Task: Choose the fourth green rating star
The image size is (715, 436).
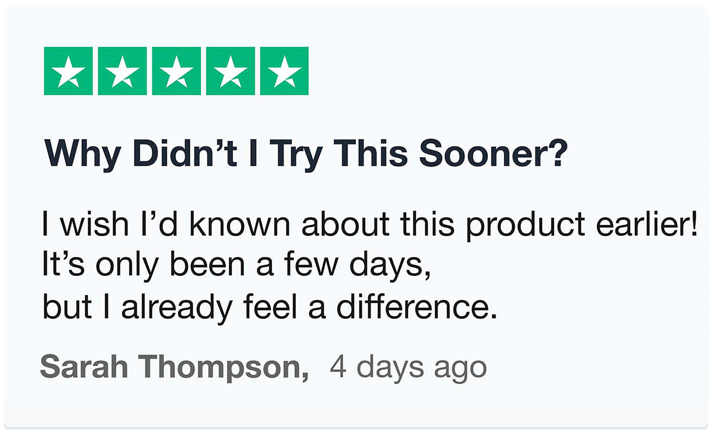Action: [x=230, y=71]
